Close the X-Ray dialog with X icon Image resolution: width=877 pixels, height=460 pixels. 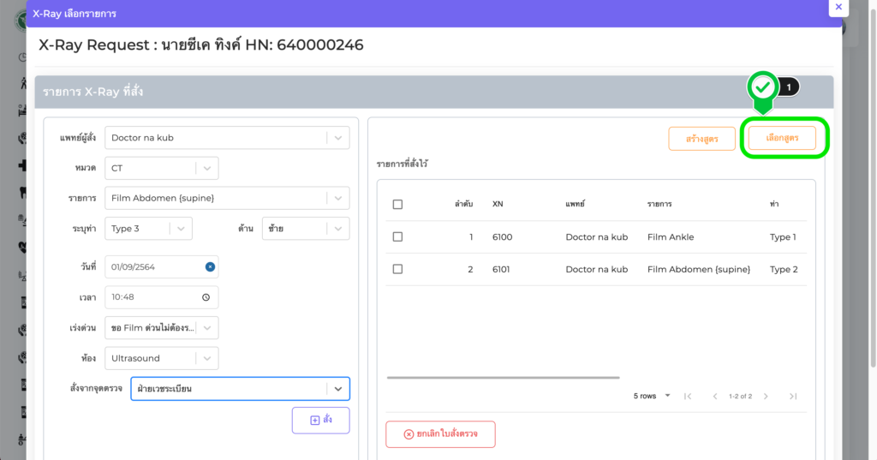(x=838, y=7)
